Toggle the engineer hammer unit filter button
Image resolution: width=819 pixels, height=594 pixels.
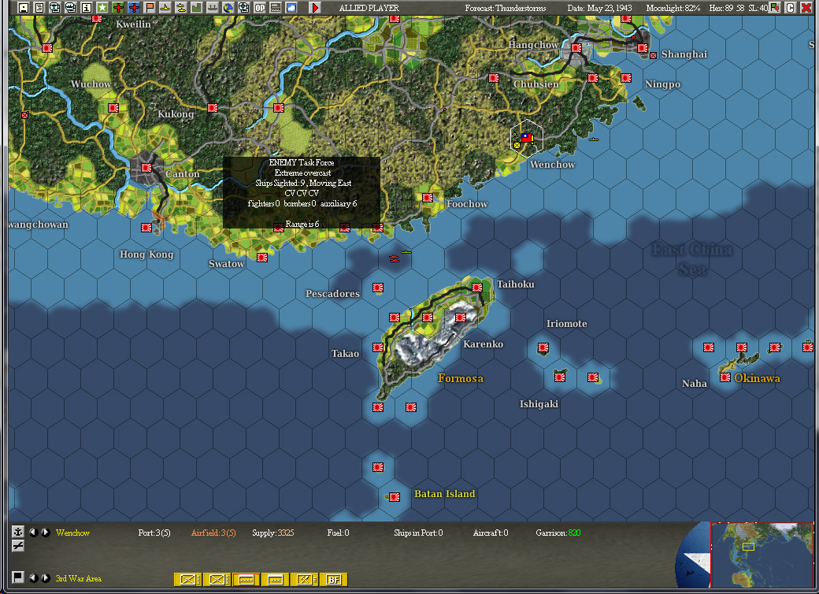point(305,579)
